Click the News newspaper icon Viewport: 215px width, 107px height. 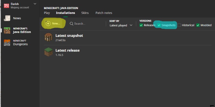click(7, 18)
